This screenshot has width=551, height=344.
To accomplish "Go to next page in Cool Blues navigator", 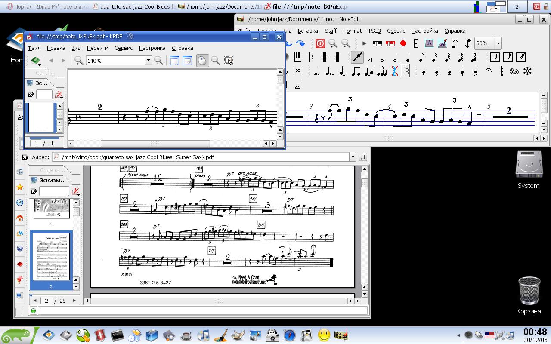I will coord(74,301).
